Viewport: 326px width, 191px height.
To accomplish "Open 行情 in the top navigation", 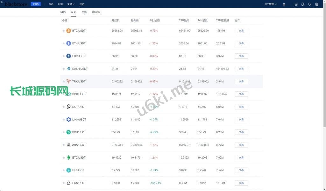I will click(60, 4).
